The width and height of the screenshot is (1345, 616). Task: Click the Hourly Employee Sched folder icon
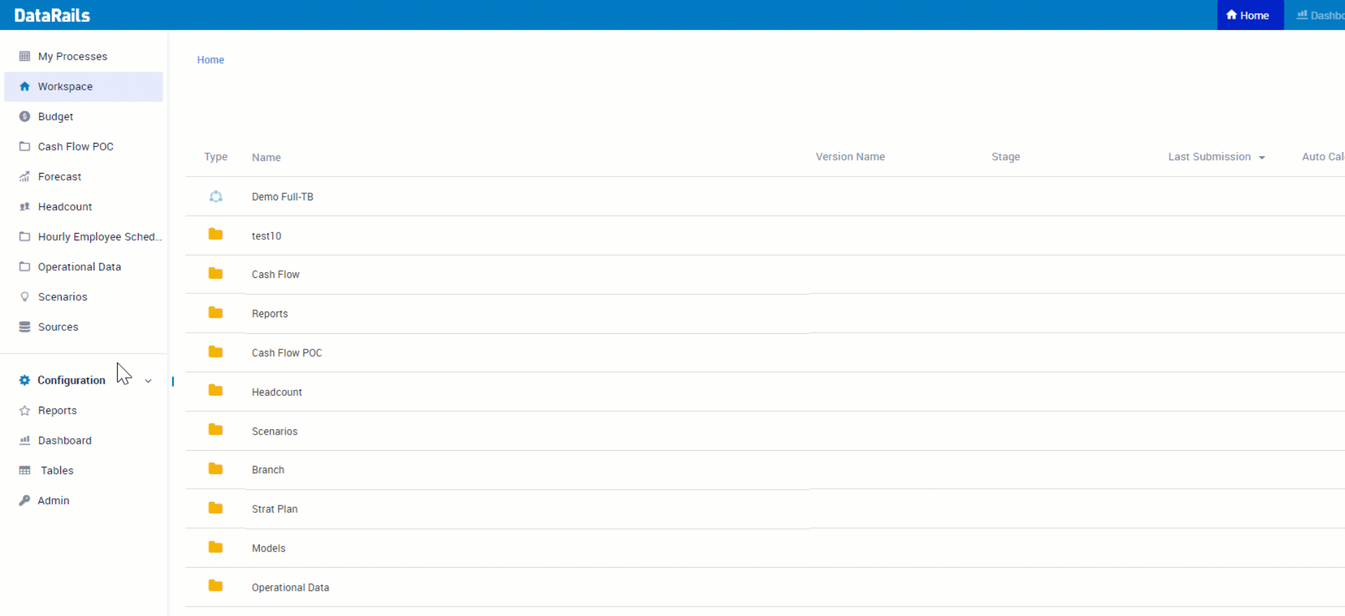coord(25,237)
